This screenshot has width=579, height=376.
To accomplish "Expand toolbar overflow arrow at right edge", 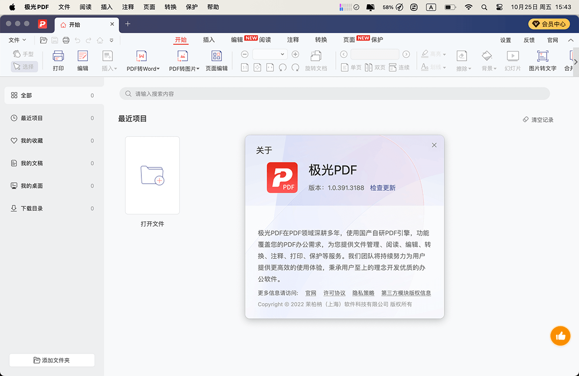I will [575, 62].
